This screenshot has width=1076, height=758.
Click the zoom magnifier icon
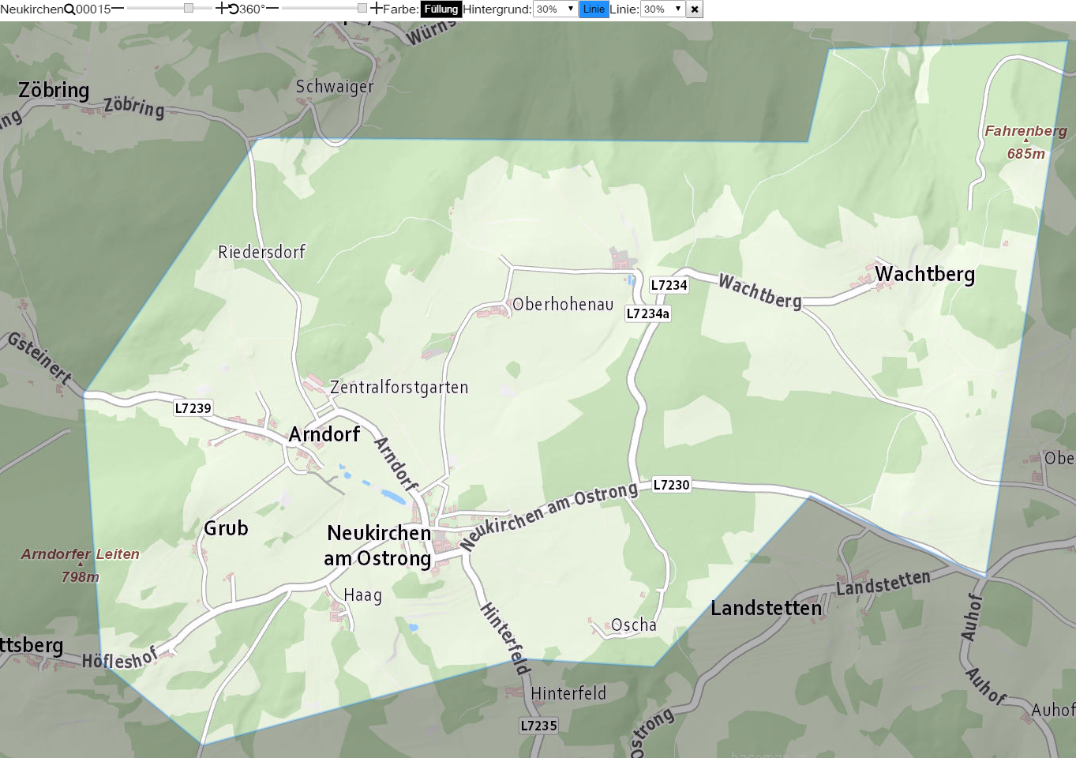pos(69,9)
